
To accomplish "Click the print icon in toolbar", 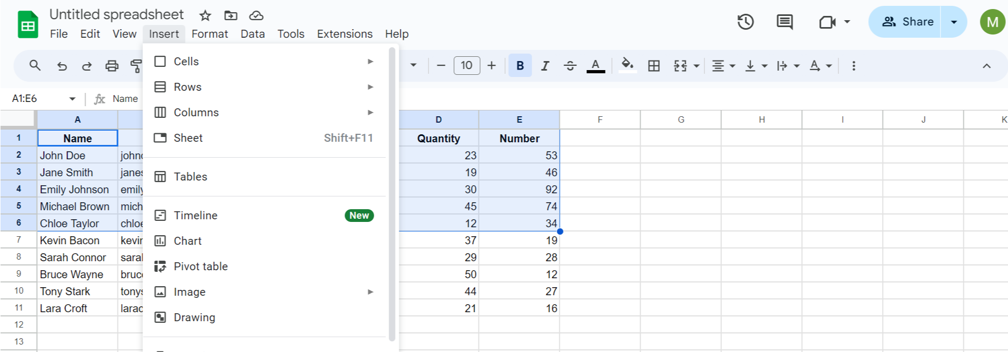I will pyautogui.click(x=112, y=66).
